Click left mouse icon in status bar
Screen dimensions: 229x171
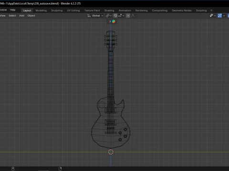point(13,169)
